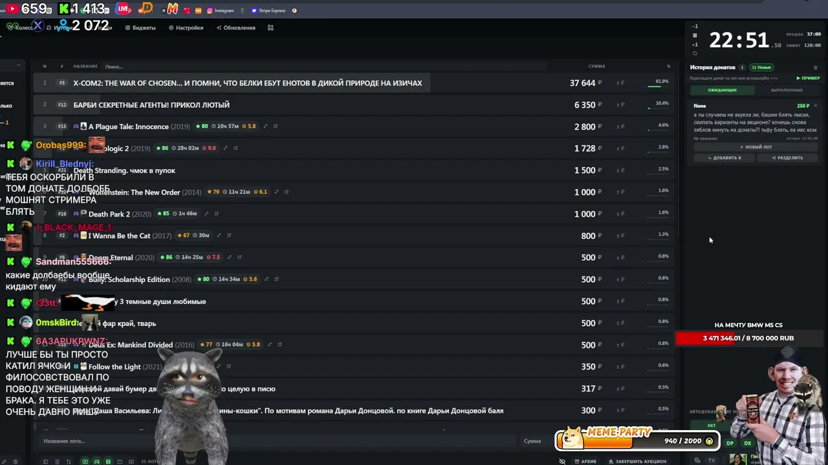
Task: Click the Deus Ex: Mankind Divided lot
Action: (130, 345)
